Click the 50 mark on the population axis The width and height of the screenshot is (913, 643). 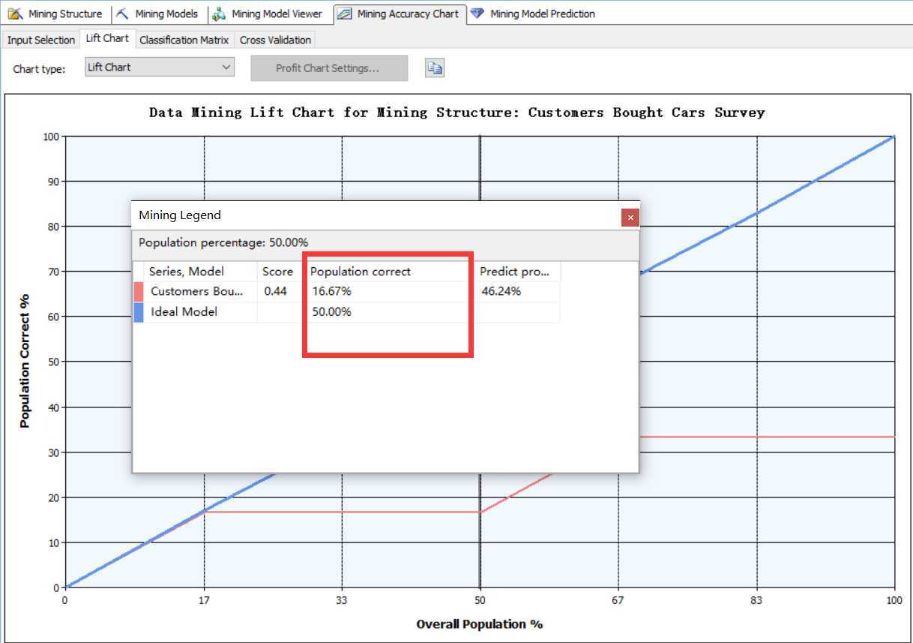(x=480, y=600)
